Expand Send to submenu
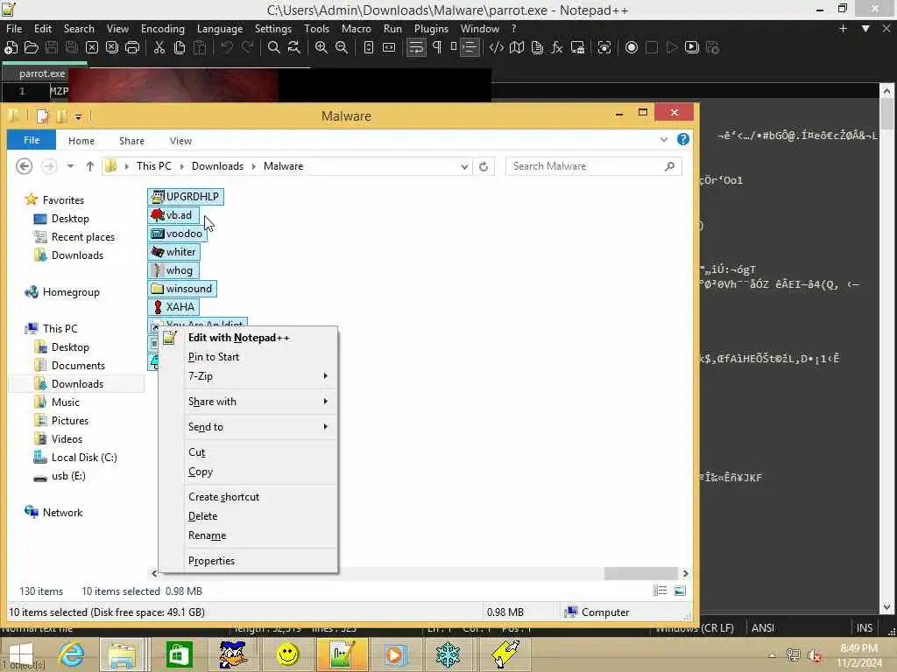Image resolution: width=897 pixels, height=672 pixels. 248,427
